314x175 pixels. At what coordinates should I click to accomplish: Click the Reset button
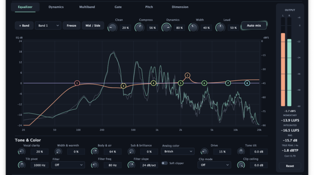point(290,166)
